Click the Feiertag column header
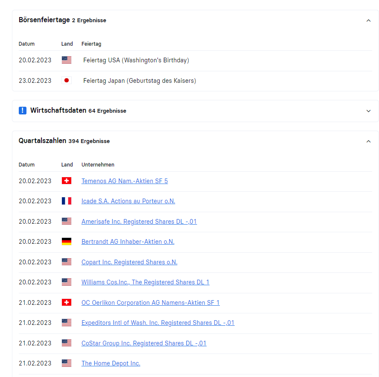The width and height of the screenshot is (379, 377). (91, 44)
